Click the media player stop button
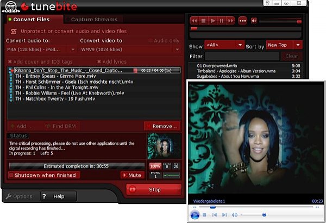 204,215
